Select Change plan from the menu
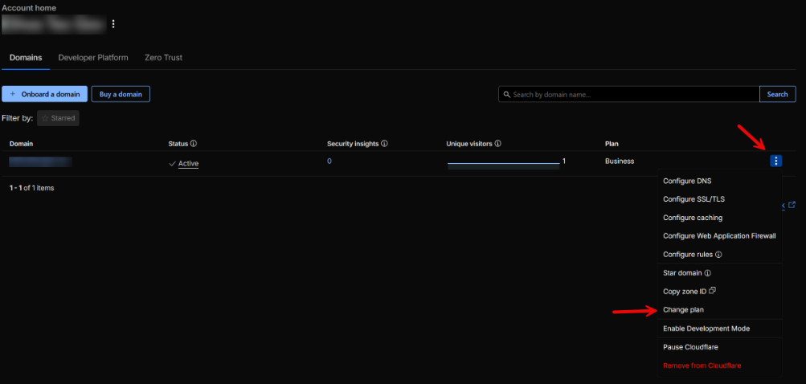This screenshot has width=806, height=384. 683,310
